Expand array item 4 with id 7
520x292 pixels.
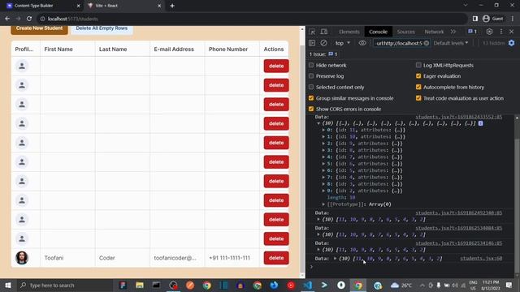tap(323, 157)
